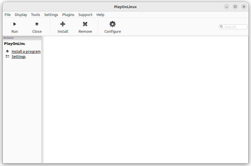Minimize the PlayOnLinux window
The image size is (251, 166).
(227, 7)
